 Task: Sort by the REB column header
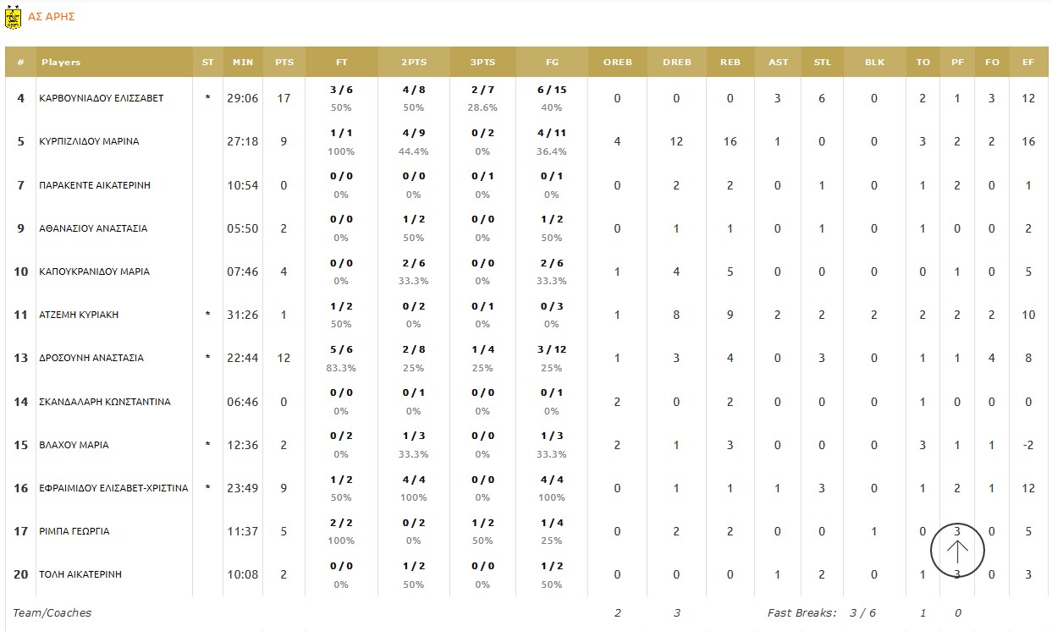[x=730, y=63]
